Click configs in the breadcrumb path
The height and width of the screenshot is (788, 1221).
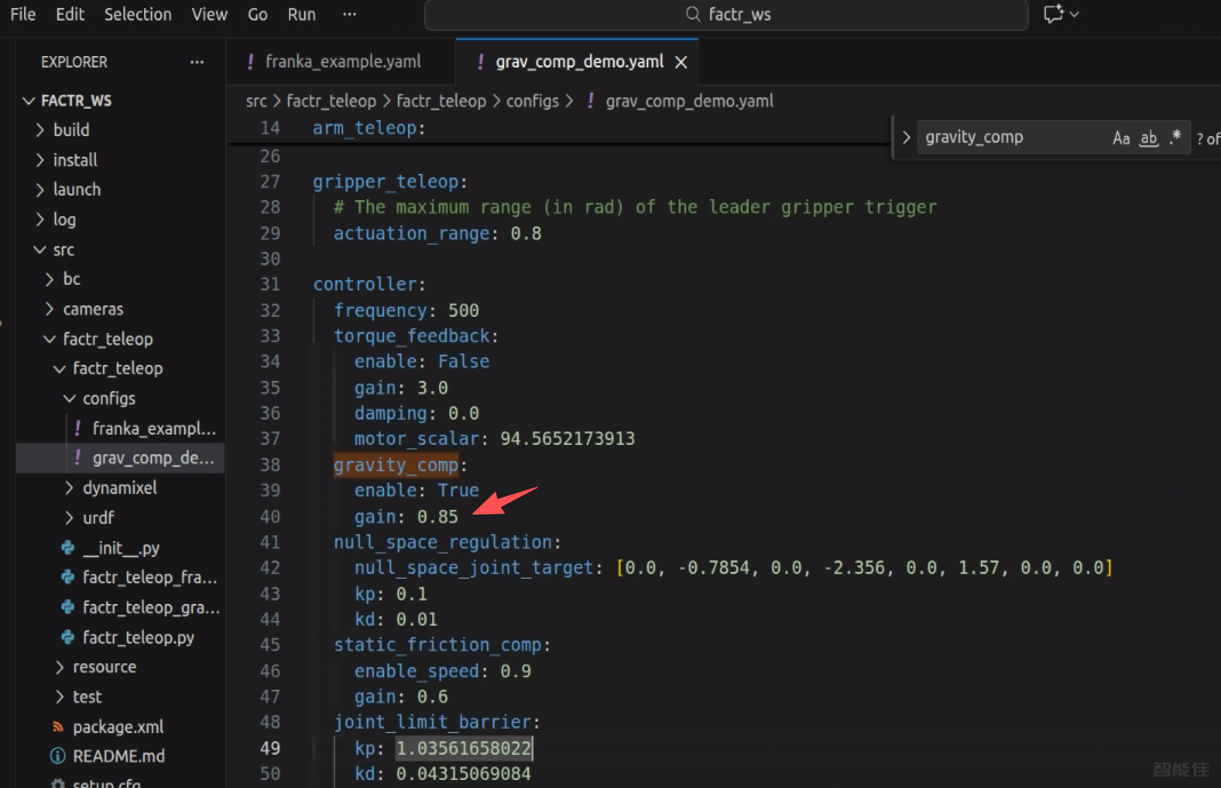[x=532, y=101]
